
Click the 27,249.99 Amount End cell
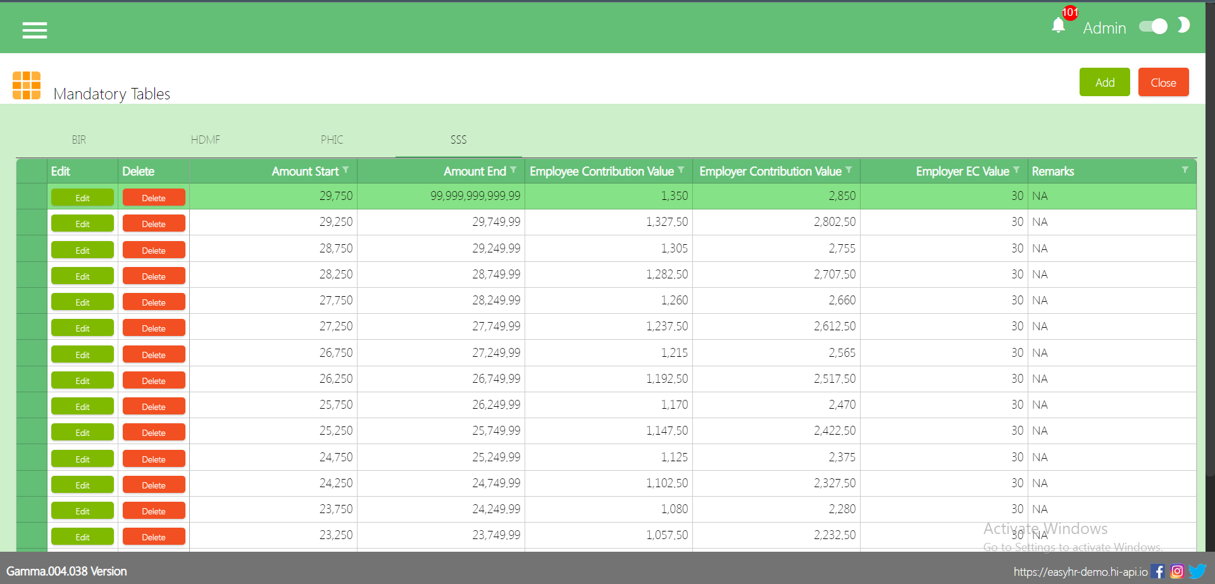[441, 352]
